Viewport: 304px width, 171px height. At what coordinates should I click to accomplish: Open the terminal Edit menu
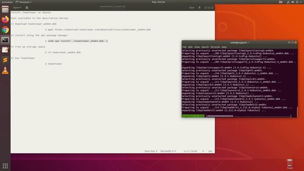click(x=190, y=47)
